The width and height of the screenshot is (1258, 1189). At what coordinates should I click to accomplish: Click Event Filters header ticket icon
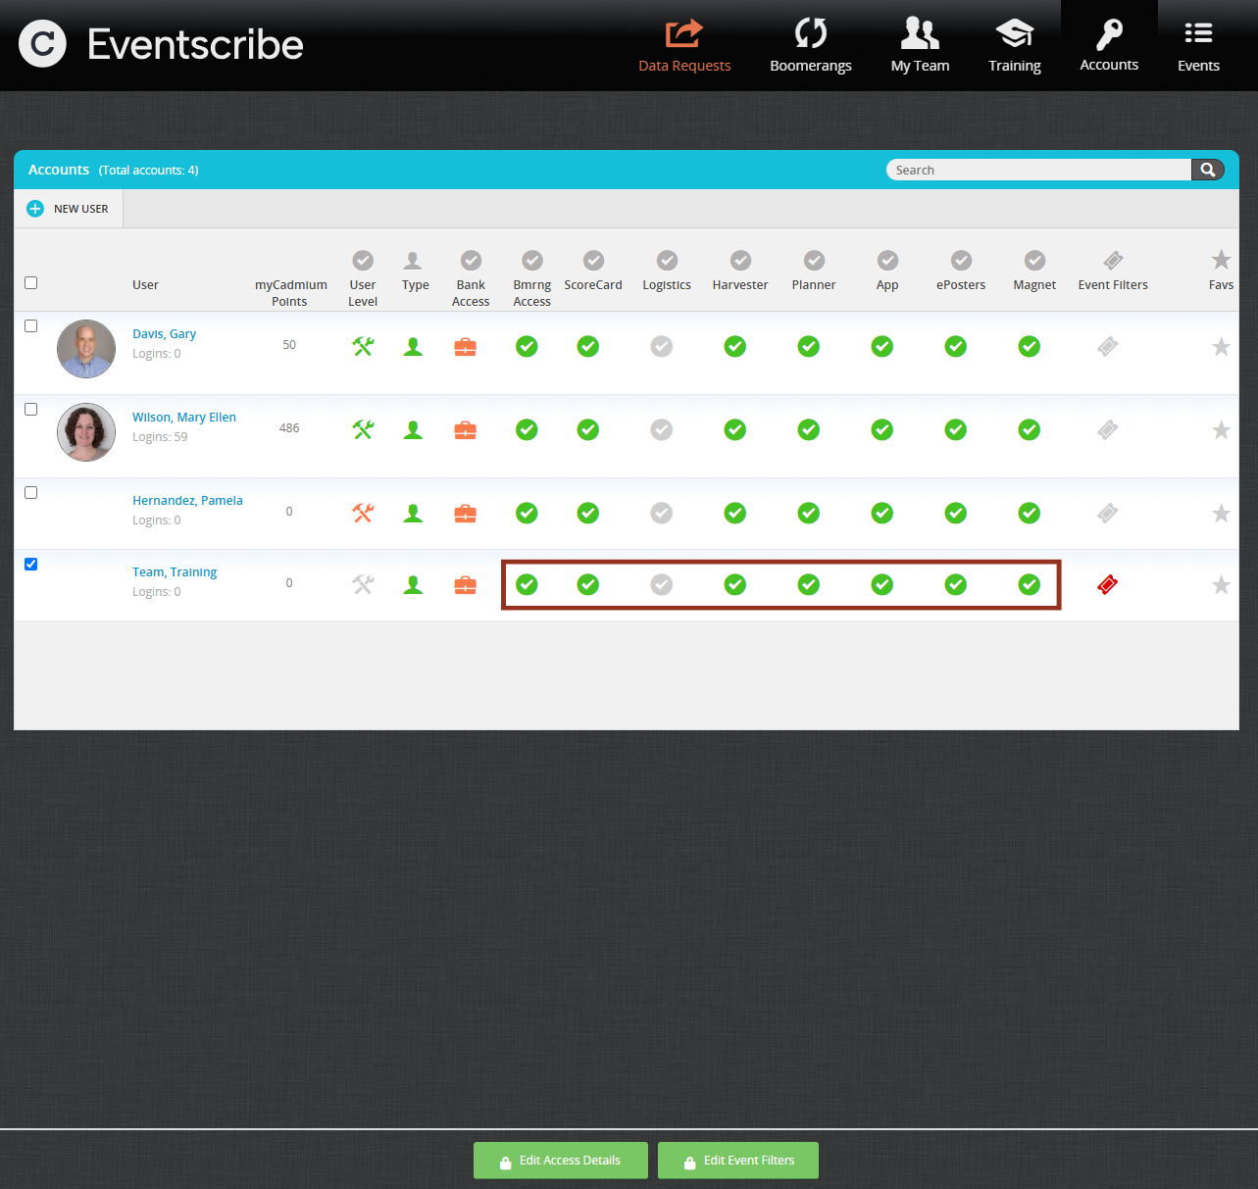tap(1113, 260)
